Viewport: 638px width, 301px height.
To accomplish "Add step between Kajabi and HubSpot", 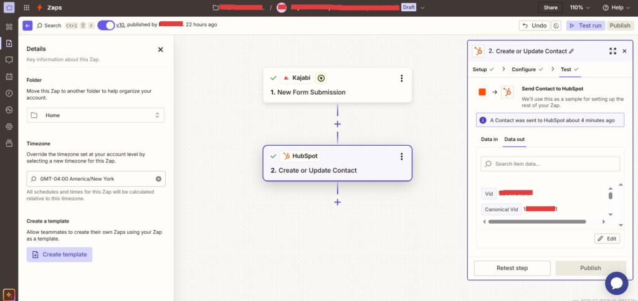I will click(337, 124).
